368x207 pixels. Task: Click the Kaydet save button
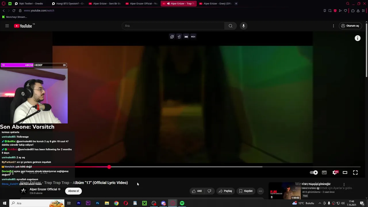pyautogui.click(x=246, y=191)
